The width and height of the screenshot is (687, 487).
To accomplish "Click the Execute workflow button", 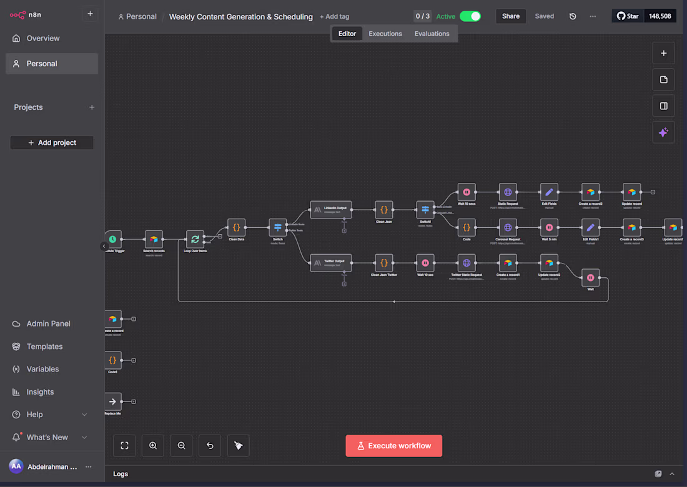I will [x=394, y=445].
